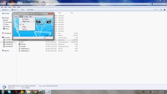This screenshot has height=94, width=167.
Task: Click the svl1 file icon
Action: 19,42
